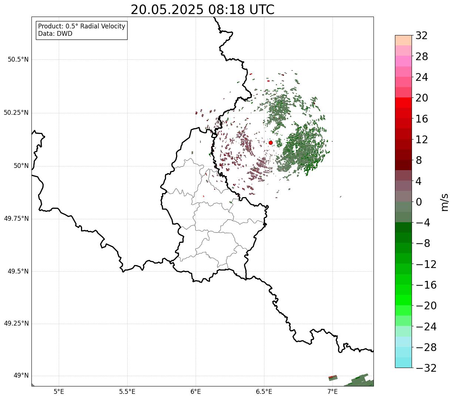Click the colorbar tick label 12

coord(422,140)
